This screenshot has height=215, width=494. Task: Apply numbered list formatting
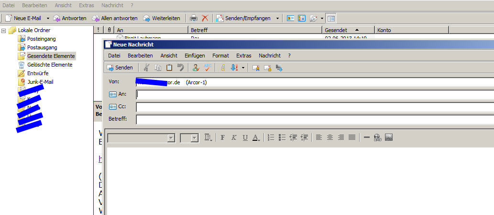(x=271, y=137)
